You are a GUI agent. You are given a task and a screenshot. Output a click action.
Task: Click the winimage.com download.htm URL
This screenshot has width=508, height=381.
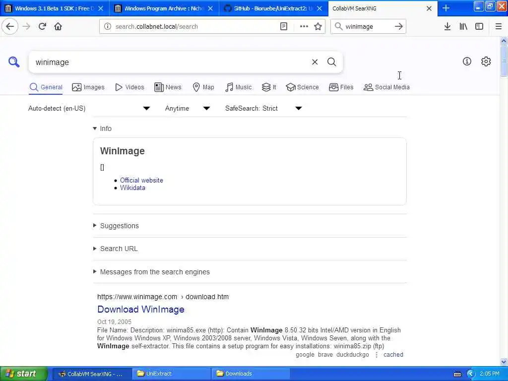[x=163, y=297]
